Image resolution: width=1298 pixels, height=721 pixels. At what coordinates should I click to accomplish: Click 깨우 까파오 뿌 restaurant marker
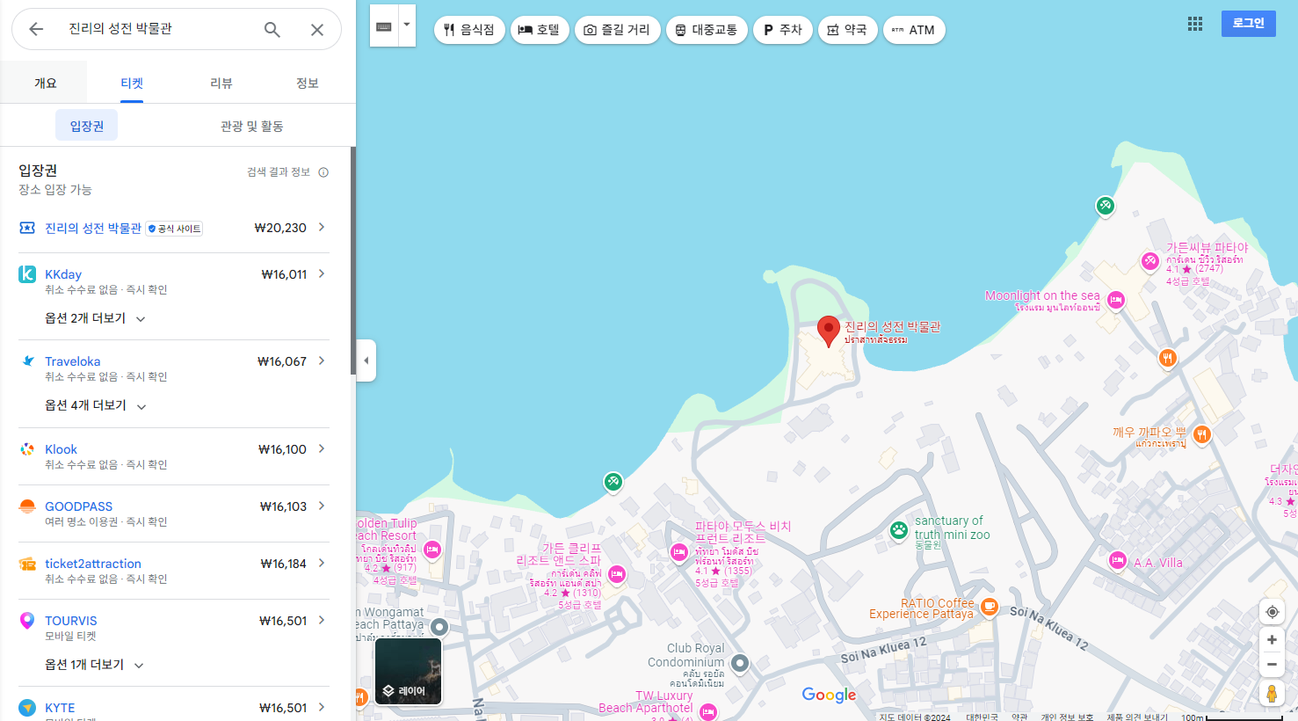point(1202,433)
